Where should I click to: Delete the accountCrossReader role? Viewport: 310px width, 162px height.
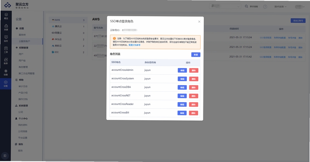(193, 104)
